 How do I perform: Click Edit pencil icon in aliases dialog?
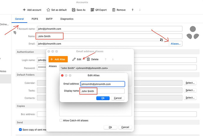[x=74, y=59]
